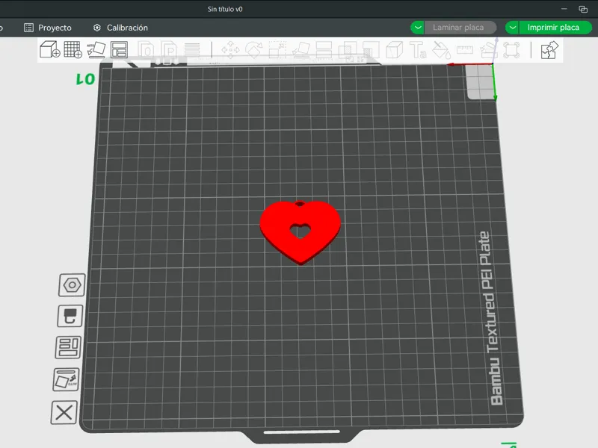Toggle the plate lock icon
Viewport: 598px width, 448px height.
tap(70, 316)
